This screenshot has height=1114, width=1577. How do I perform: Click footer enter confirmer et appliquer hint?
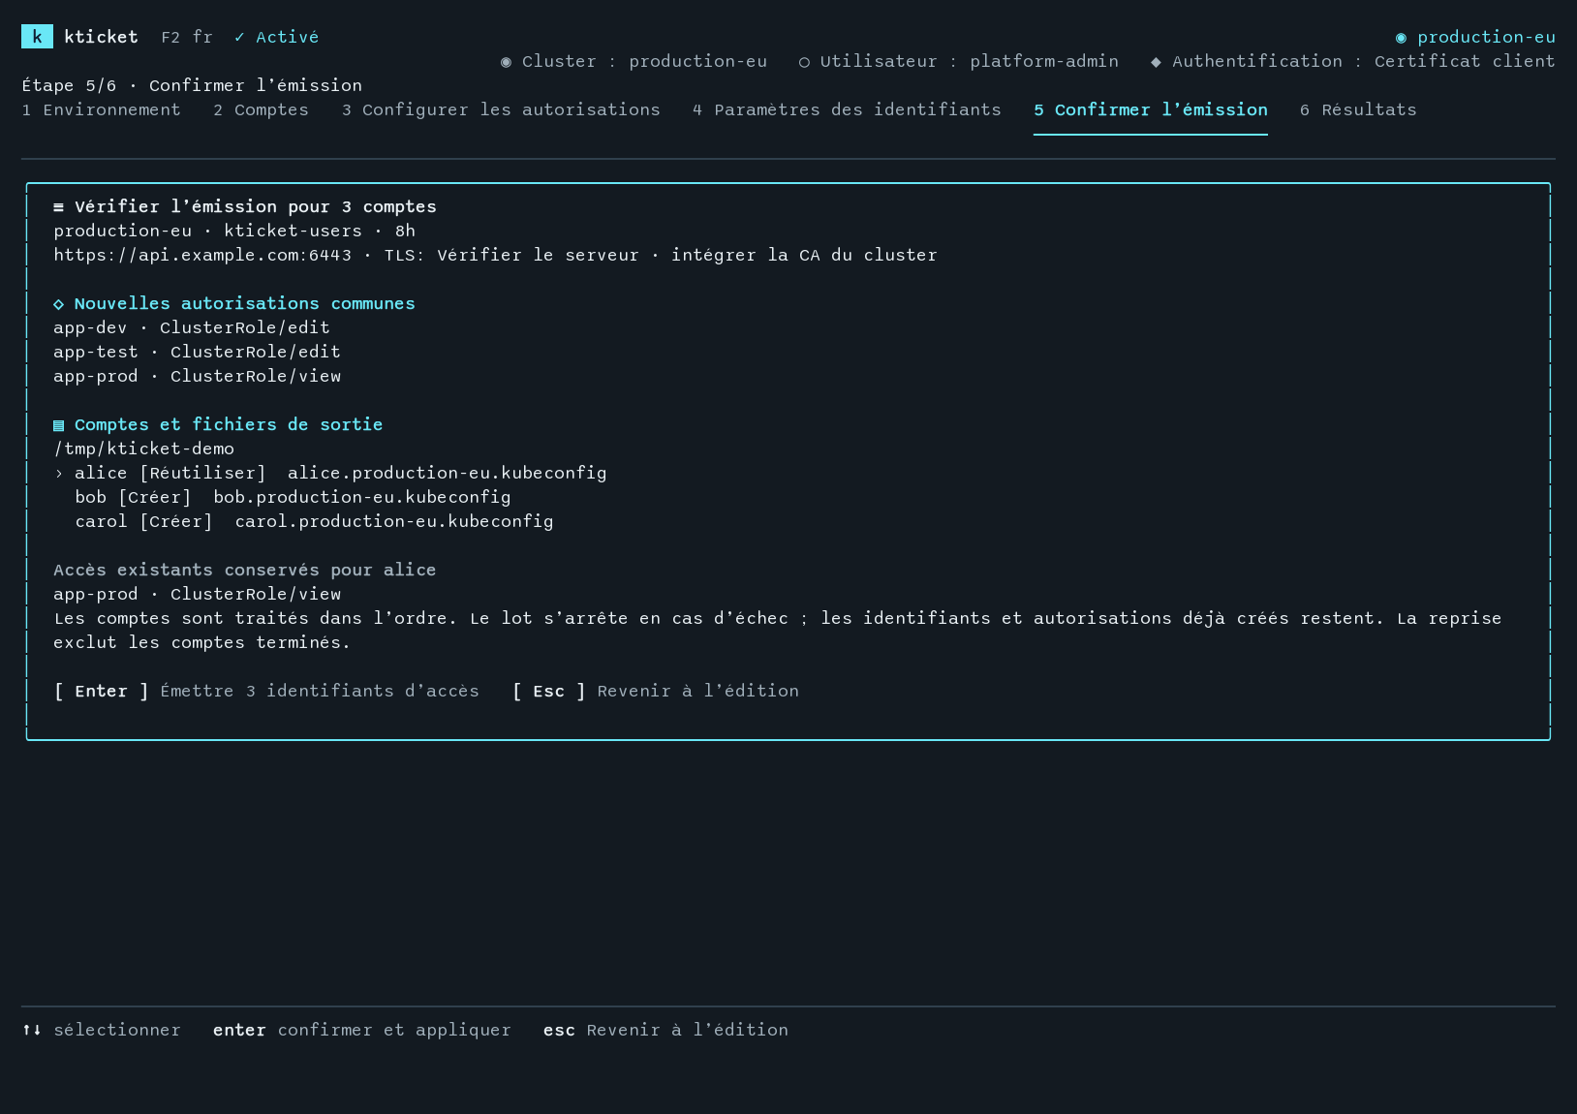[x=362, y=1031]
